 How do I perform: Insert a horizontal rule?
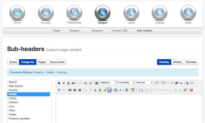pyautogui.click(x=79, y=83)
